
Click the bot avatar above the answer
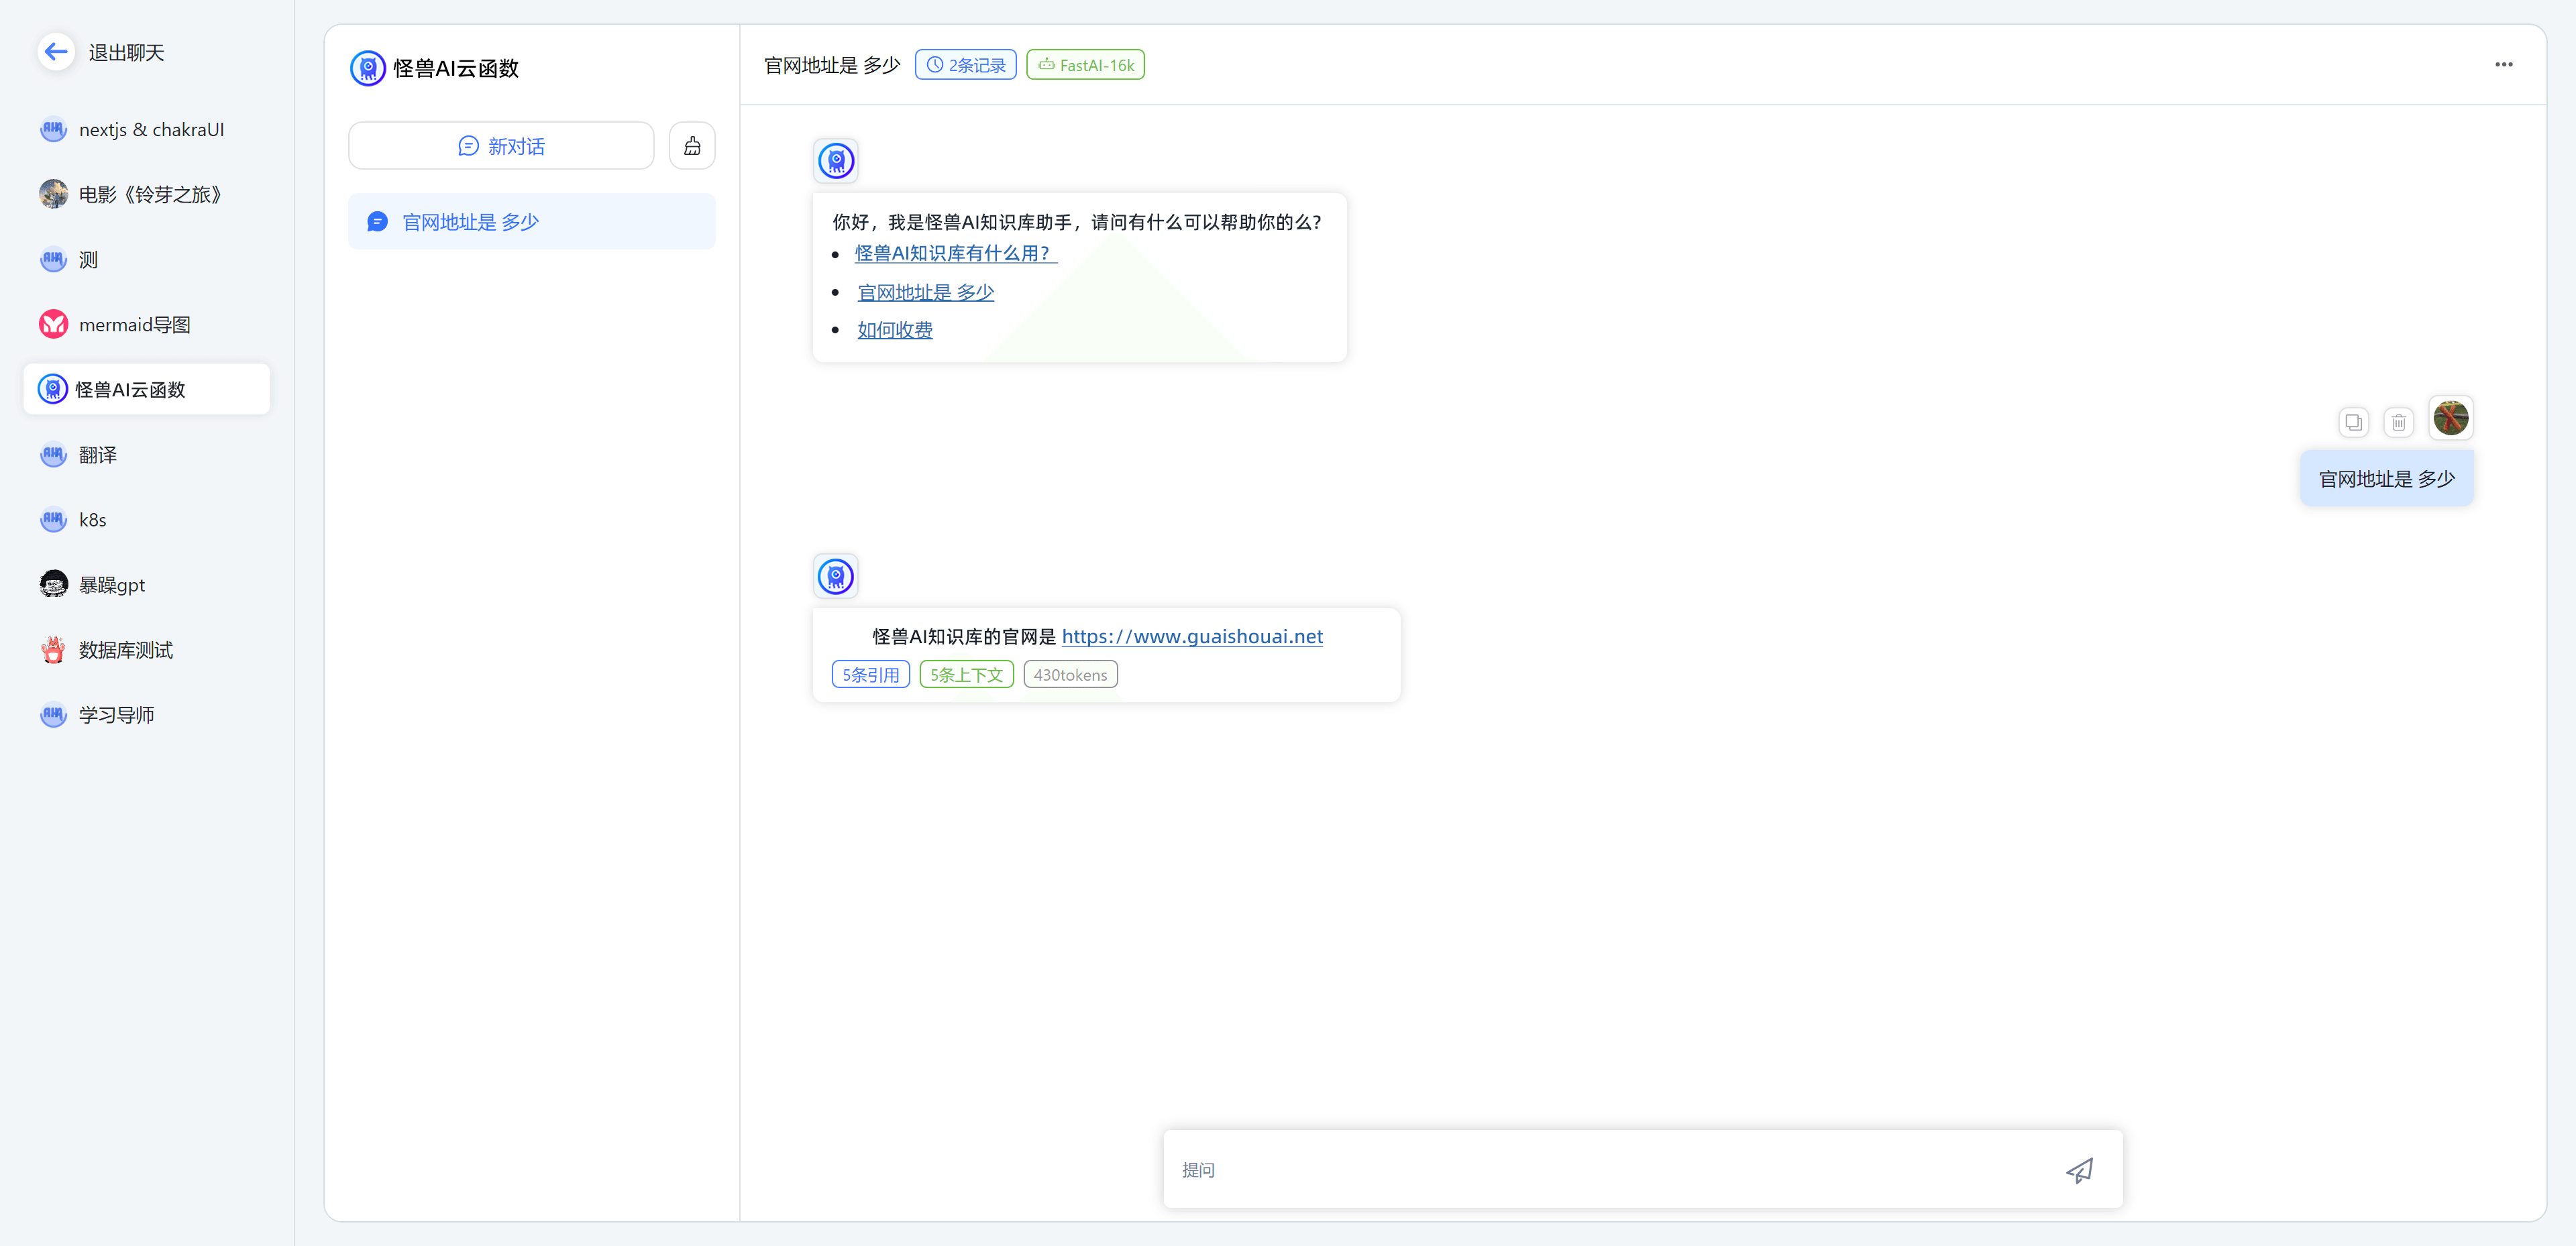click(x=836, y=576)
